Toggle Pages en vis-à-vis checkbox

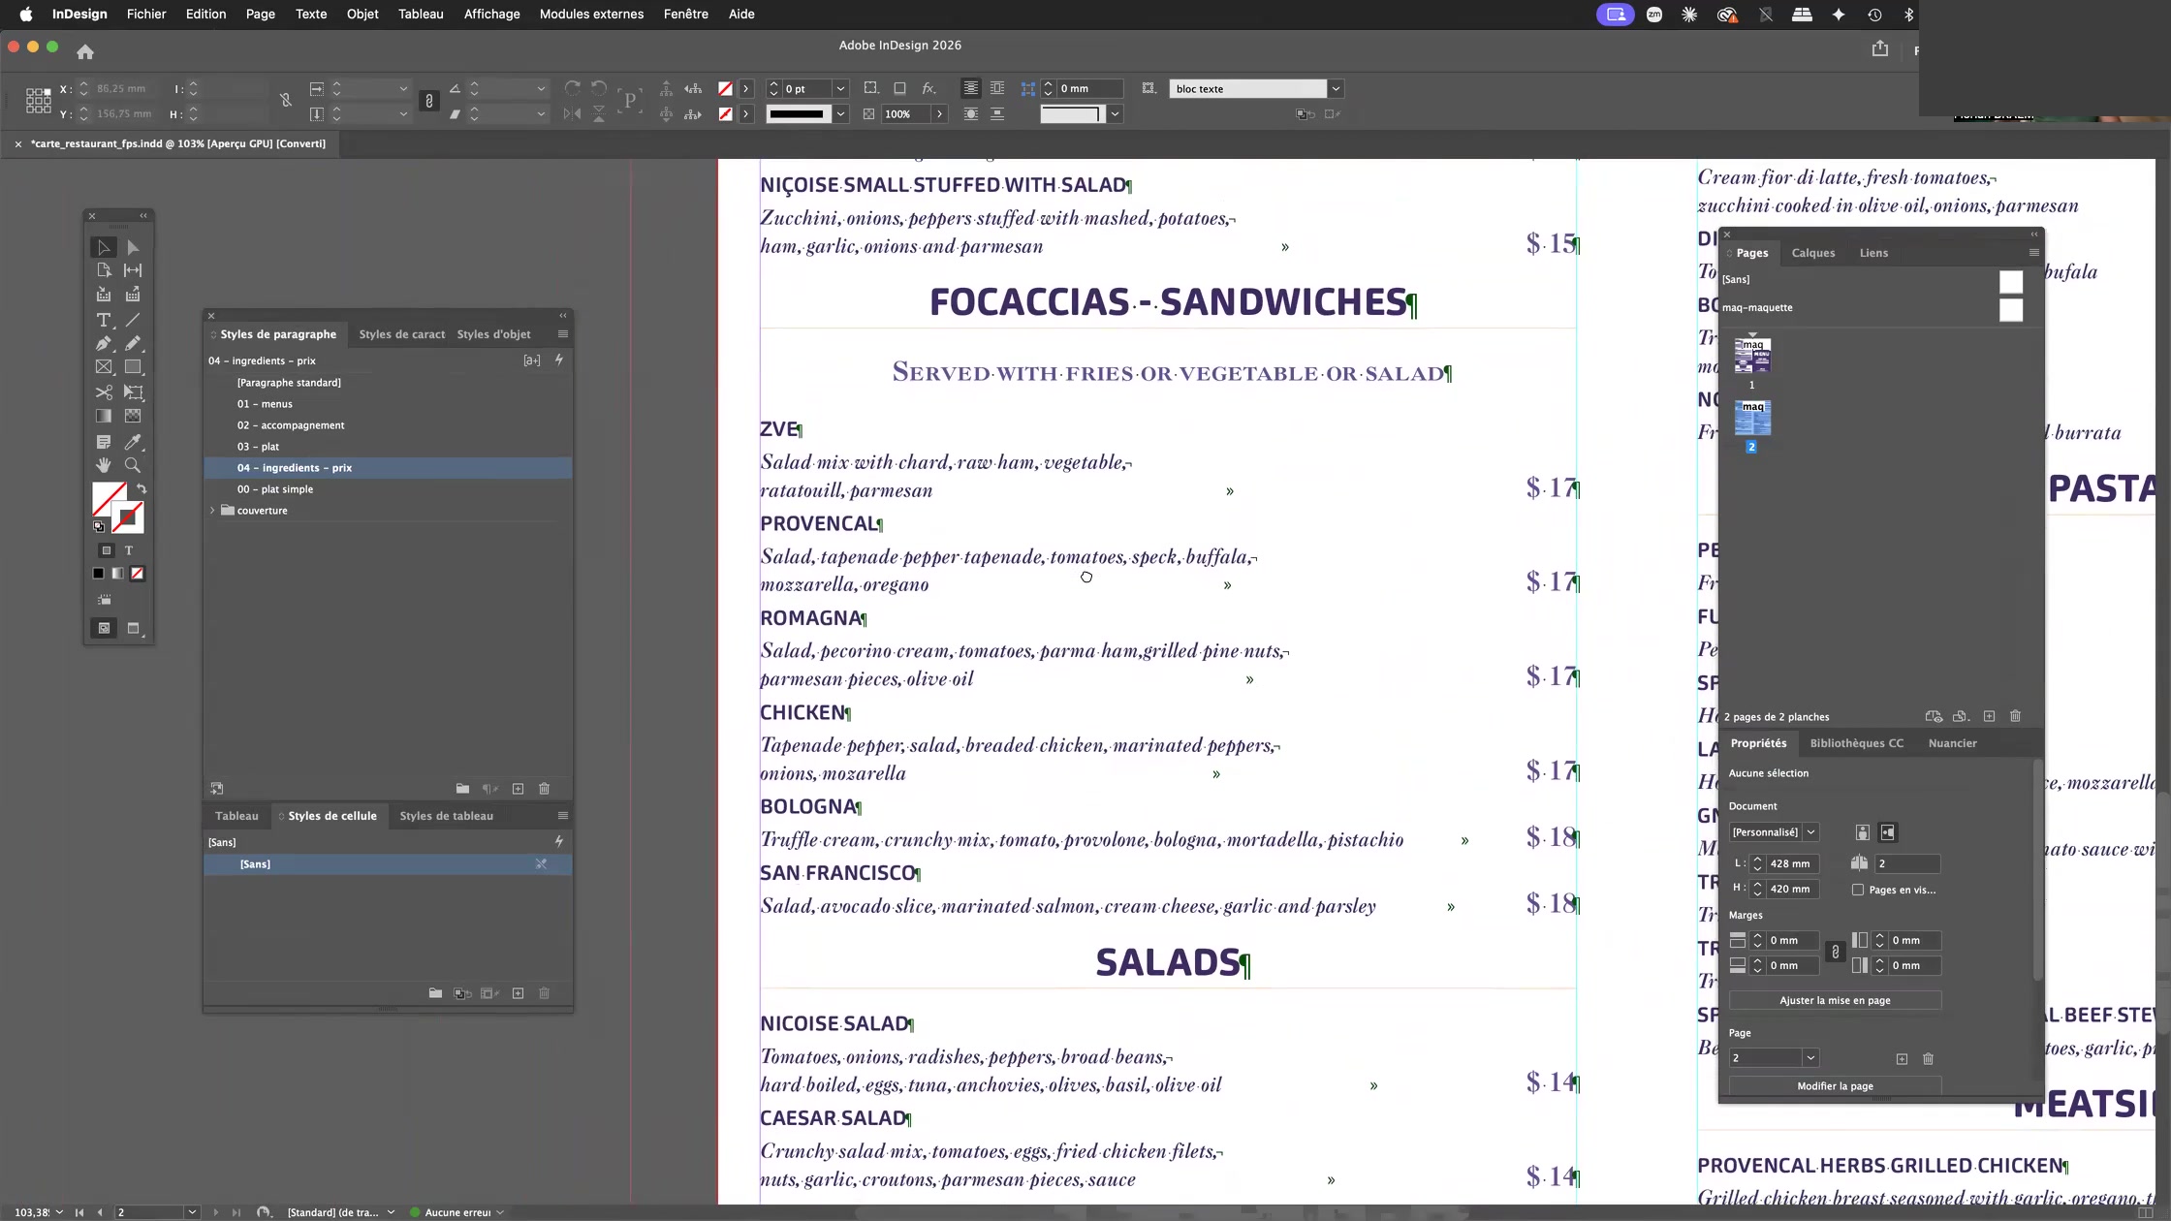point(1858,890)
